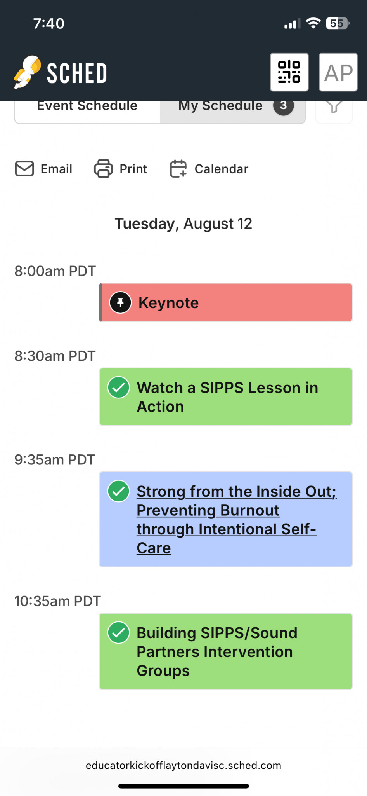Click the Print printer icon
The image size is (367, 796).
pos(104,169)
